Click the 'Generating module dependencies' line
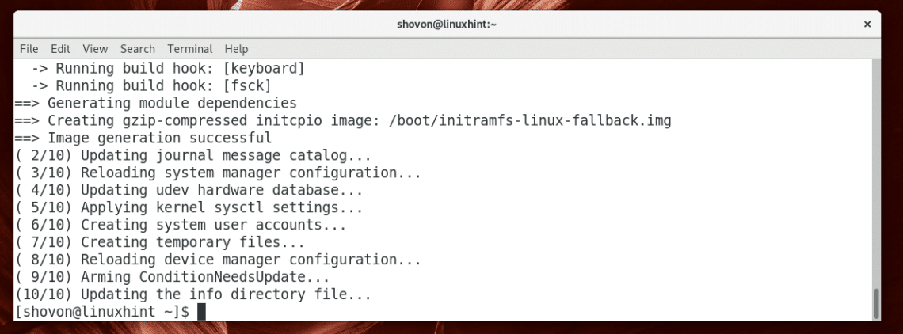This screenshot has height=334, width=903. [x=172, y=104]
